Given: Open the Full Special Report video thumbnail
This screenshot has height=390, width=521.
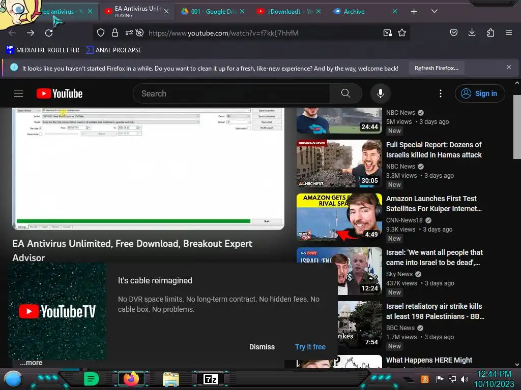Looking at the screenshot, I should click(x=339, y=164).
